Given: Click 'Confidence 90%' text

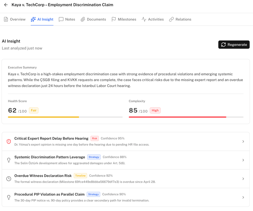Looking at the screenshot, I should click(114, 194).
